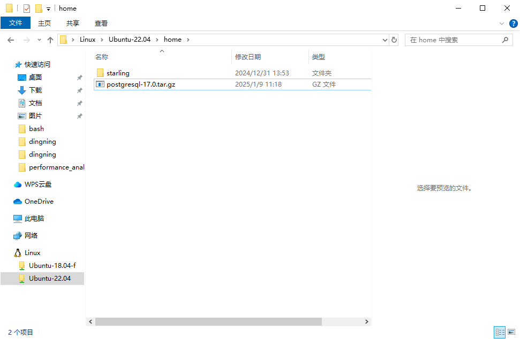This screenshot has width=520, height=339.
Task: Select postgresql-17.0.tar.gz file
Action: click(x=141, y=84)
